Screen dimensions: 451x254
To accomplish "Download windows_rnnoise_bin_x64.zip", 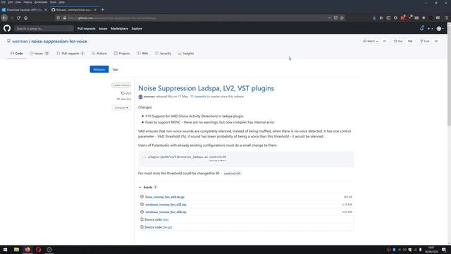I will pyautogui.click(x=166, y=212).
